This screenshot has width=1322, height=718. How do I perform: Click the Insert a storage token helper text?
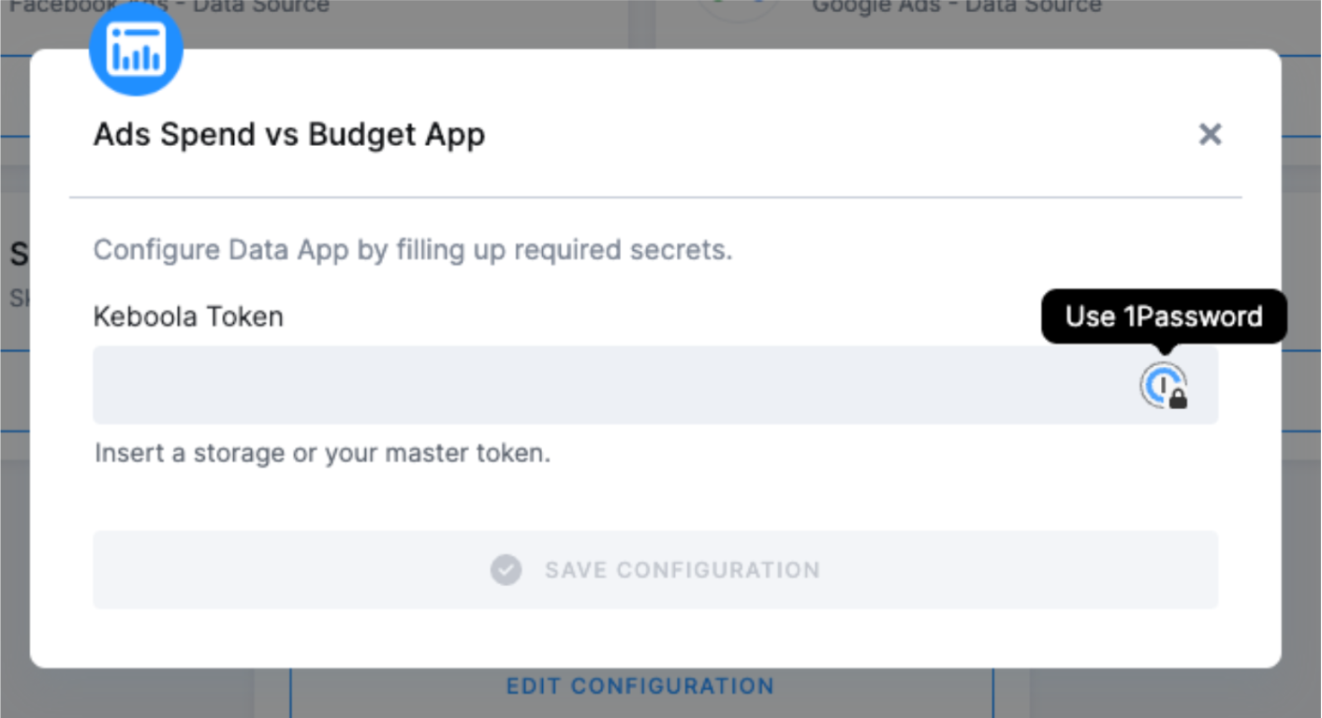(322, 452)
